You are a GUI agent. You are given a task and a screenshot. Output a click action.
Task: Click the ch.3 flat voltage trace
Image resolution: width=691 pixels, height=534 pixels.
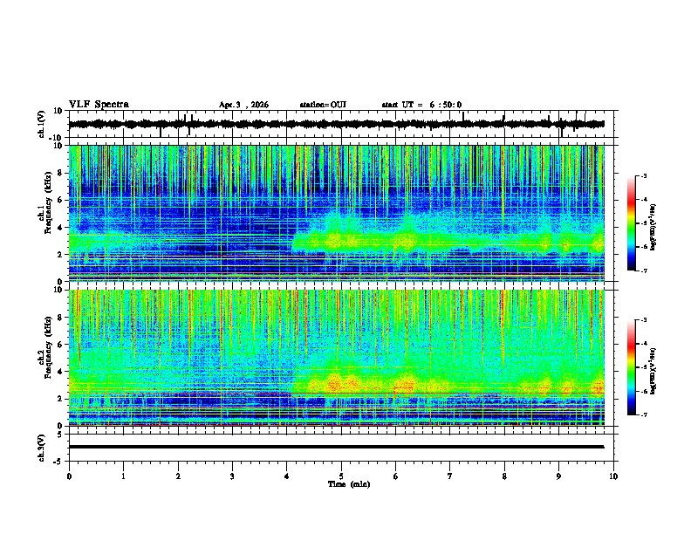point(336,447)
